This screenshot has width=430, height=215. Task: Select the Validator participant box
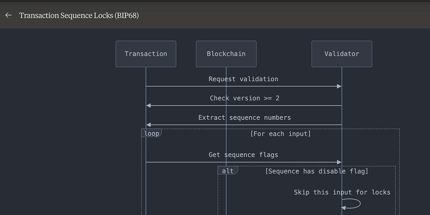click(x=341, y=54)
